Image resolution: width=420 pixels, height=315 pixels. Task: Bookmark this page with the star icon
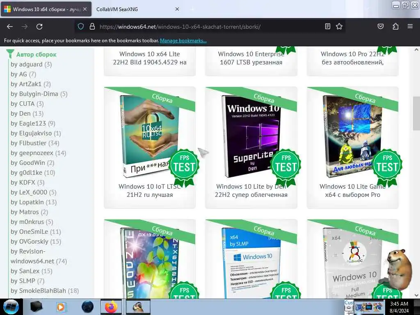coord(339,26)
